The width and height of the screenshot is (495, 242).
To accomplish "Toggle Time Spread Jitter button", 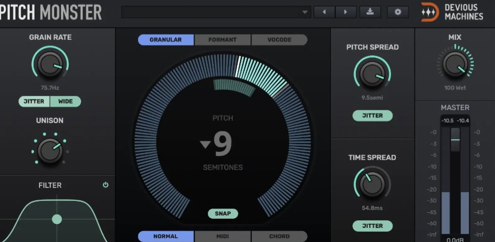I will click(x=373, y=226).
